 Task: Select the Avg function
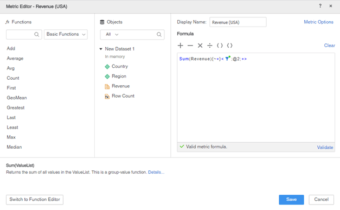pos(11,68)
